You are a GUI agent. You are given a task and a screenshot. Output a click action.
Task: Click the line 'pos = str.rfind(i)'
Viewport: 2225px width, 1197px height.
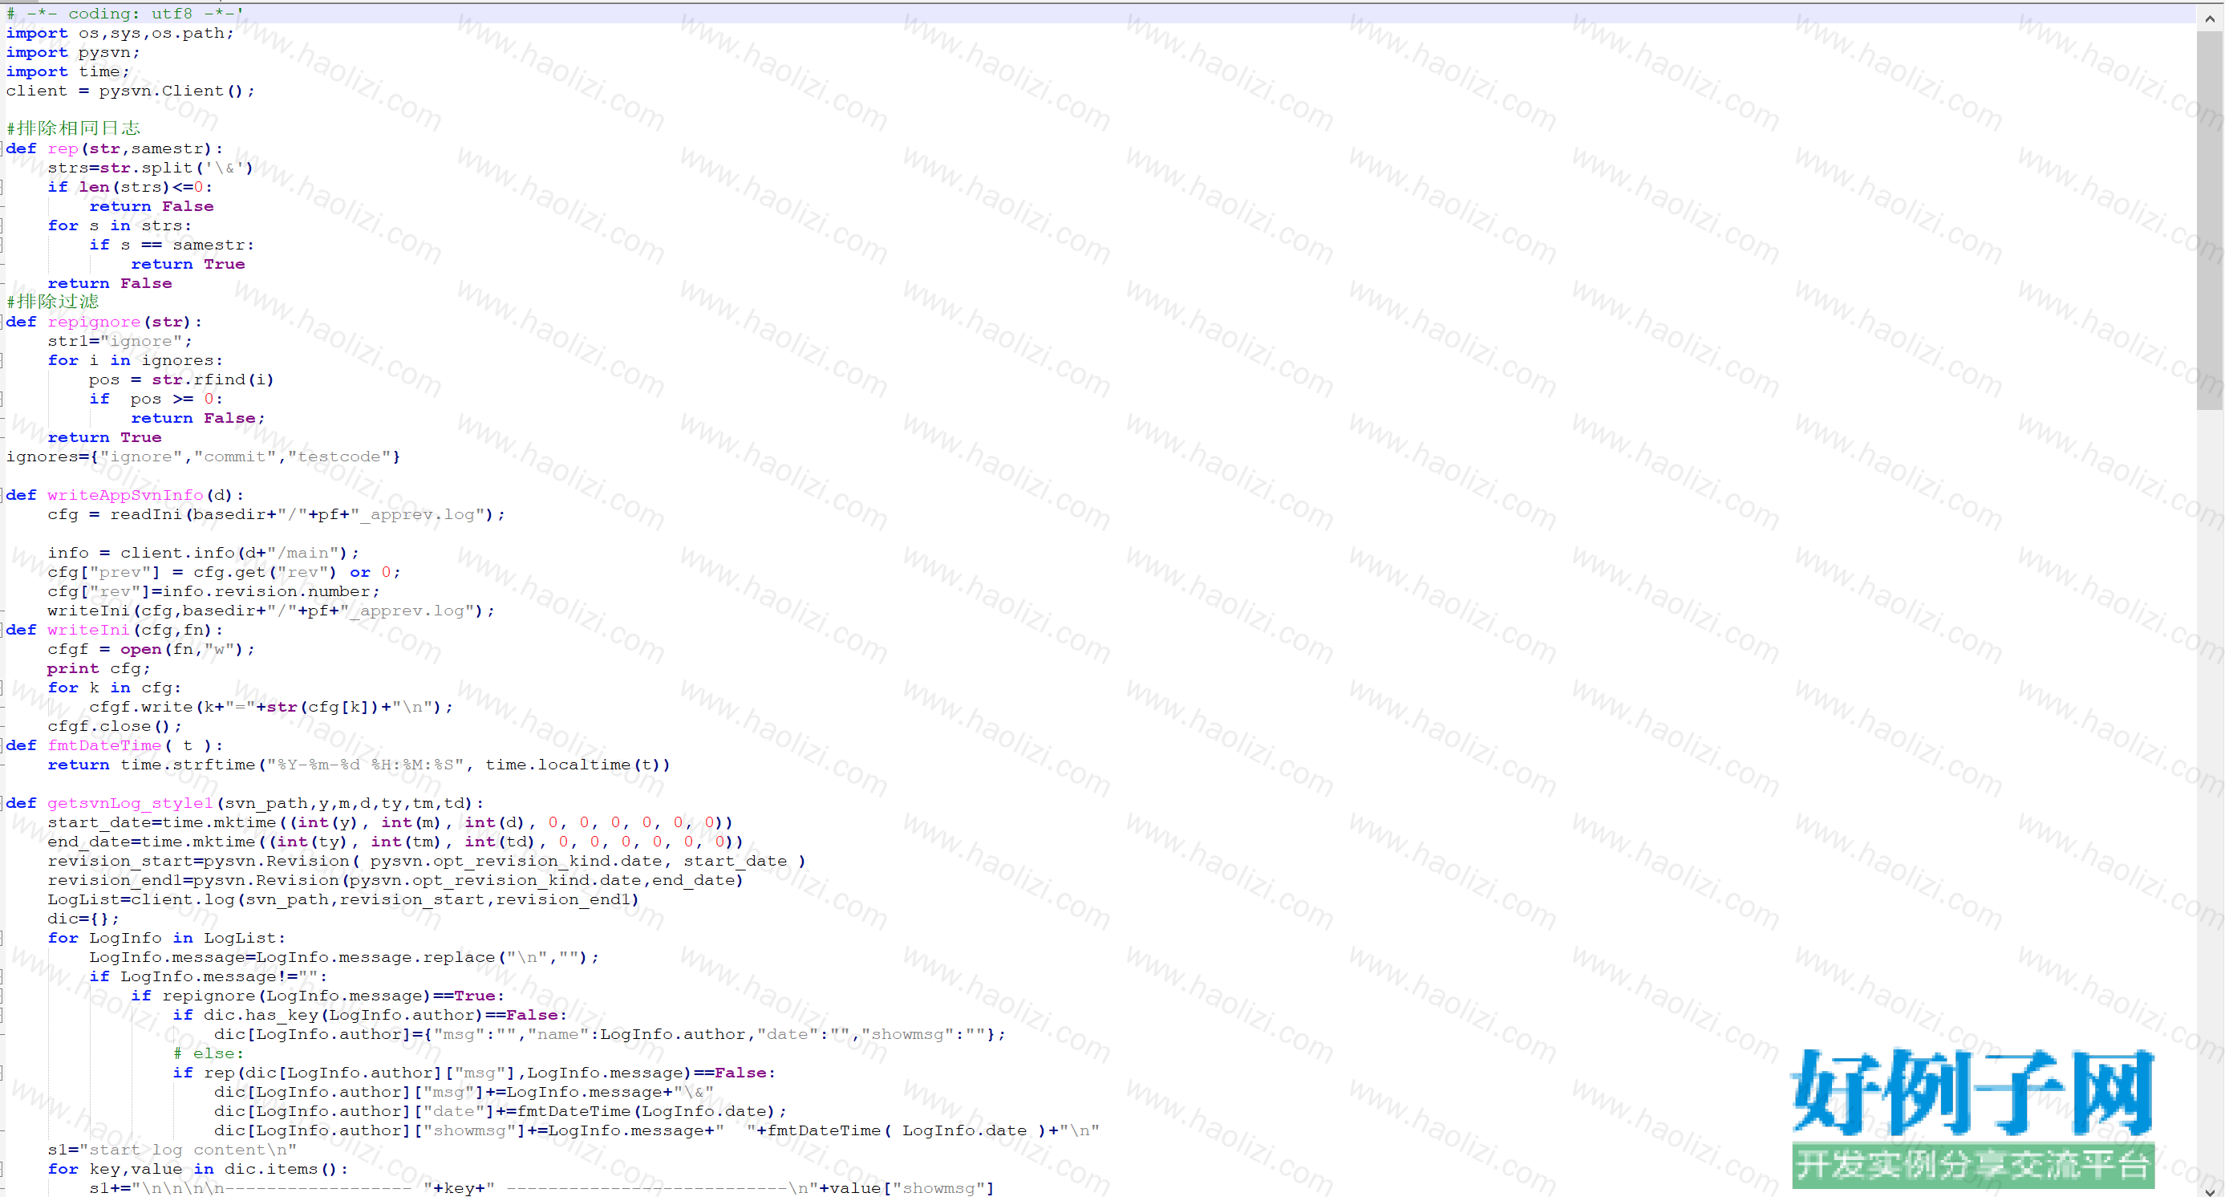click(x=181, y=379)
